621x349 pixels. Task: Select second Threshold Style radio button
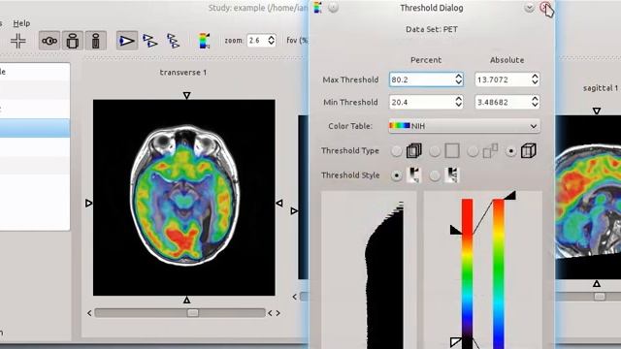coord(435,175)
